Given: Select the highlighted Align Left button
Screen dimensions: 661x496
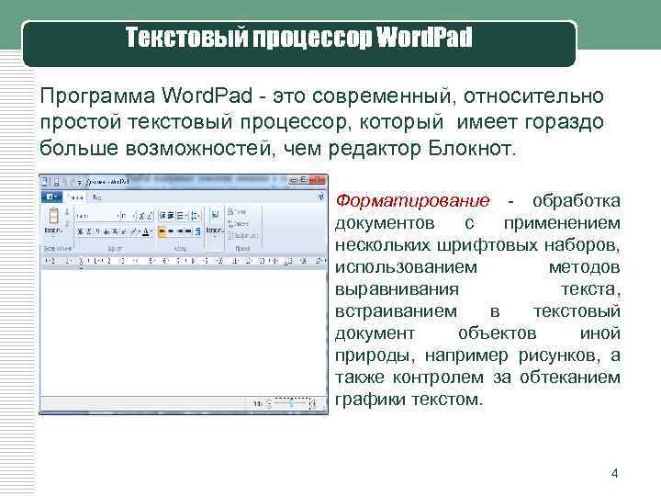Looking at the screenshot, I should coord(162,231).
